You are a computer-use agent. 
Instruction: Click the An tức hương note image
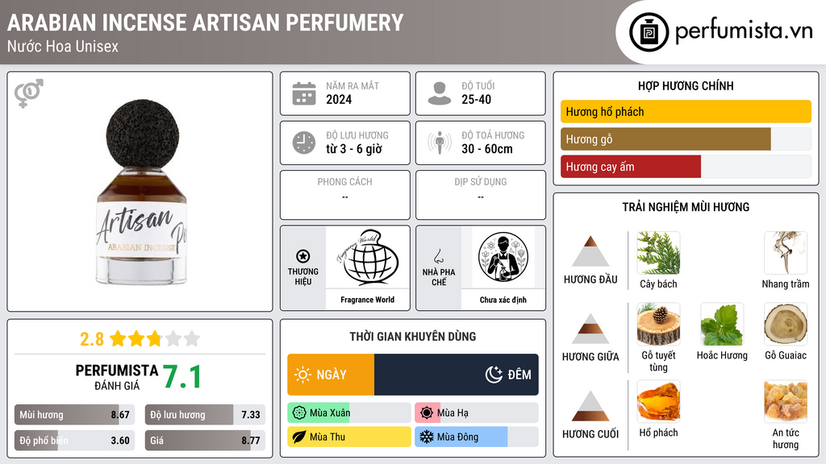coord(786,401)
